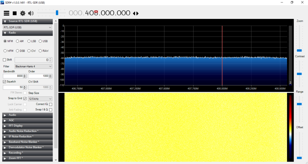Increase the Bandwidth value with up arrow
The height and width of the screenshot is (164, 308).
(25, 75)
